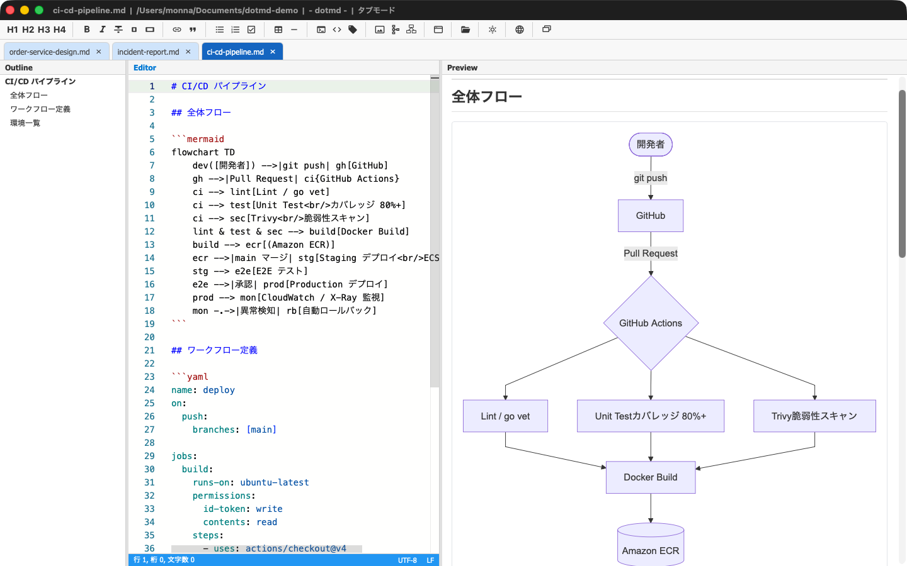Click line number 18 in the gutter
907x566 pixels.
[149, 311]
